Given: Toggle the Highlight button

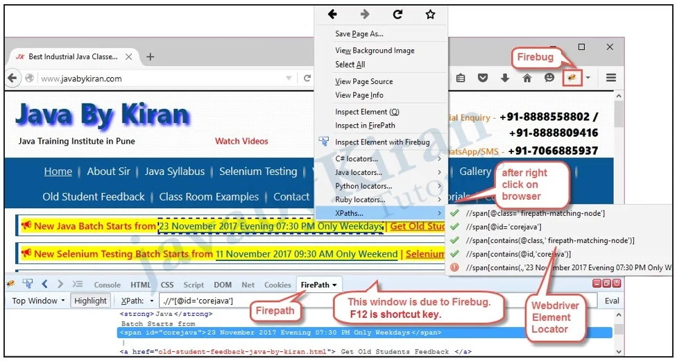Looking at the screenshot, I should pos(90,301).
